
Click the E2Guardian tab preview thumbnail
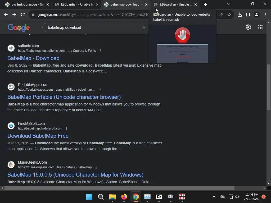pos(182,44)
